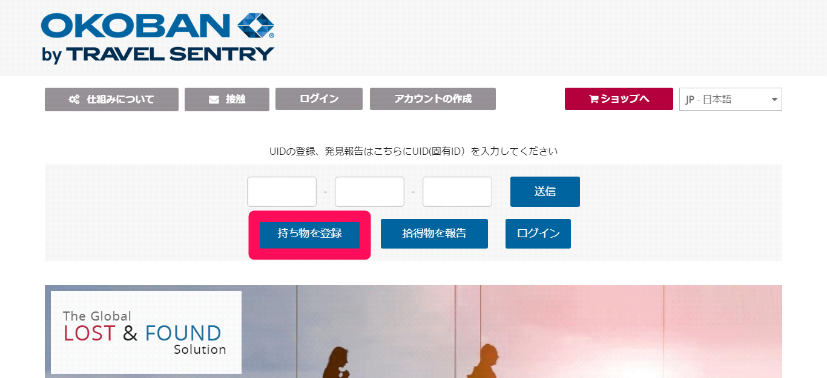
Task: Focus the second UID input field
Action: click(x=369, y=192)
